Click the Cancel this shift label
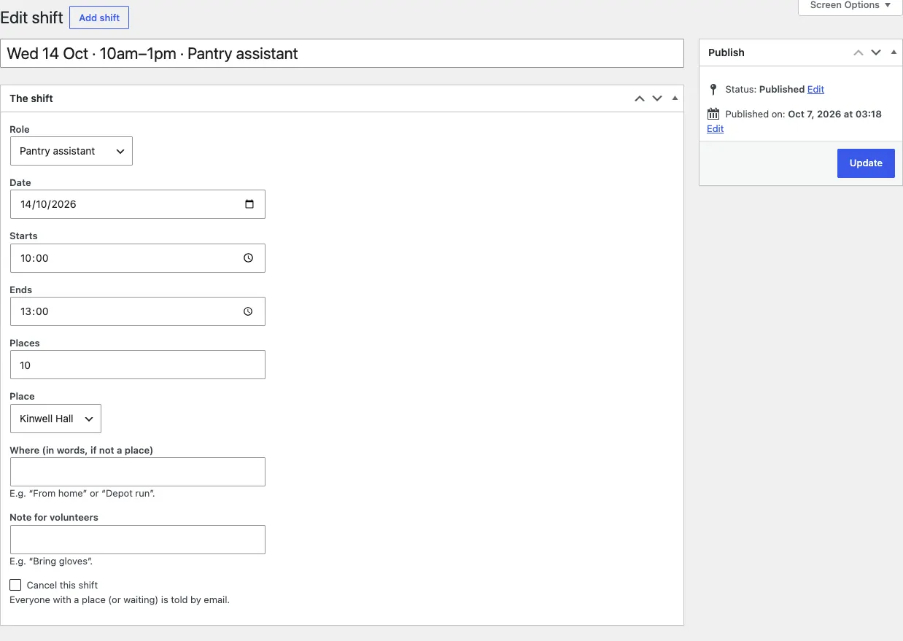Image resolution: width=903 pixels, height=641 pixels. point(62,586)
